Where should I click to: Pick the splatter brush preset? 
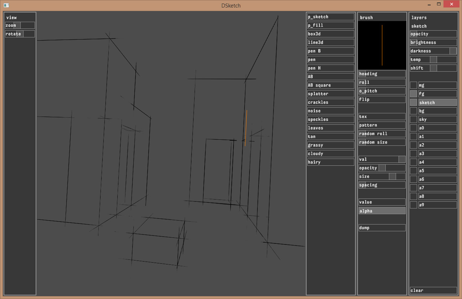[x=330, y=94]
